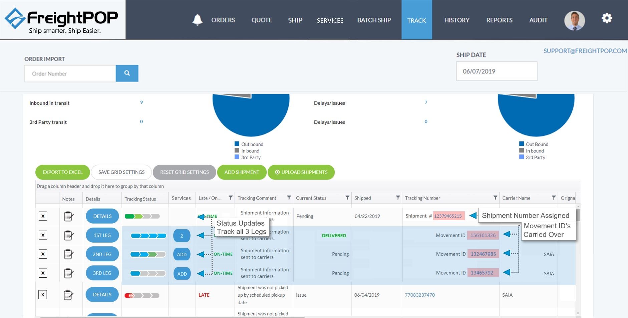The width and height of the screenshot is (628, 318).
Task: Click services count 2 on 1ST LEG
Action: click(x=182, y=236)
